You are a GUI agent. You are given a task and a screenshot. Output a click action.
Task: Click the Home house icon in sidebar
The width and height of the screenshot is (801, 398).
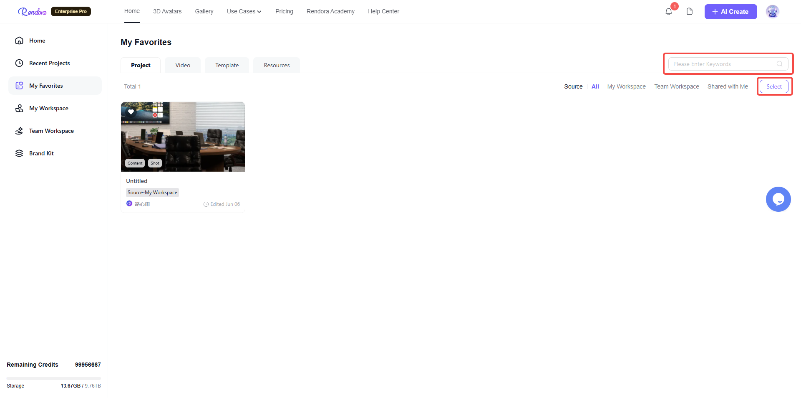[19, 41]
